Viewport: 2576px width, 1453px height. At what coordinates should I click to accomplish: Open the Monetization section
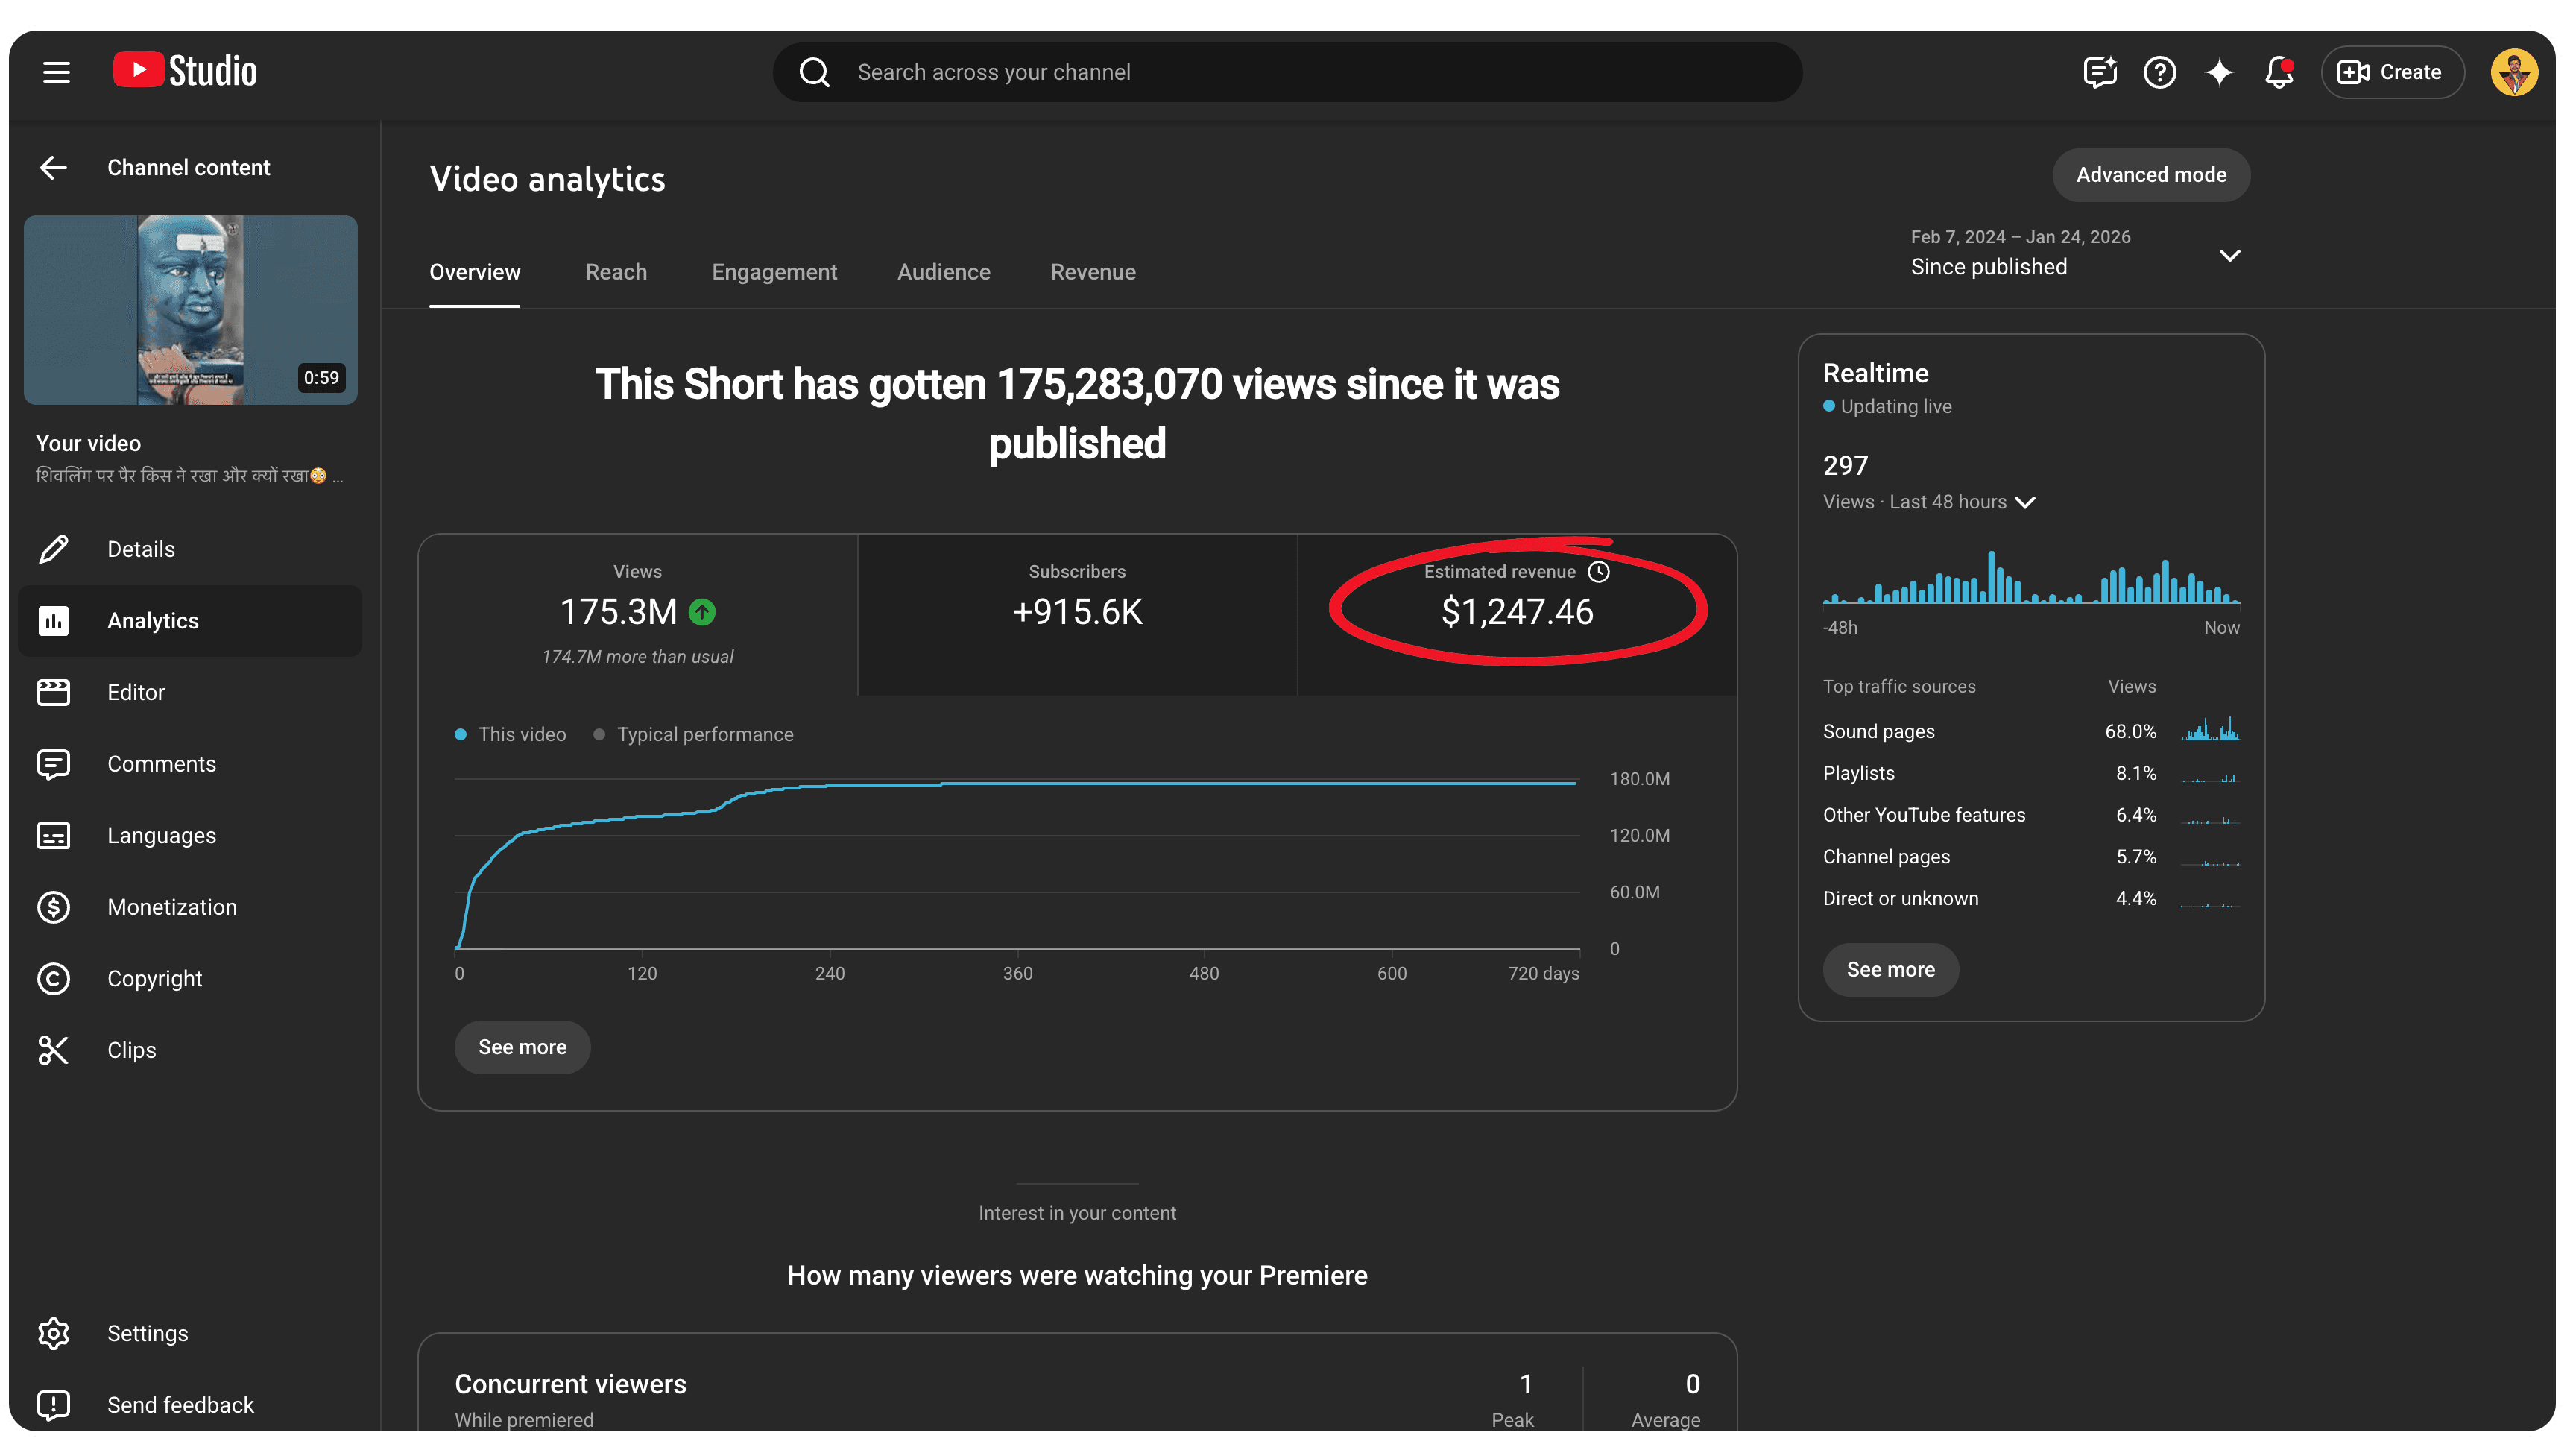[x=172, y=907]
